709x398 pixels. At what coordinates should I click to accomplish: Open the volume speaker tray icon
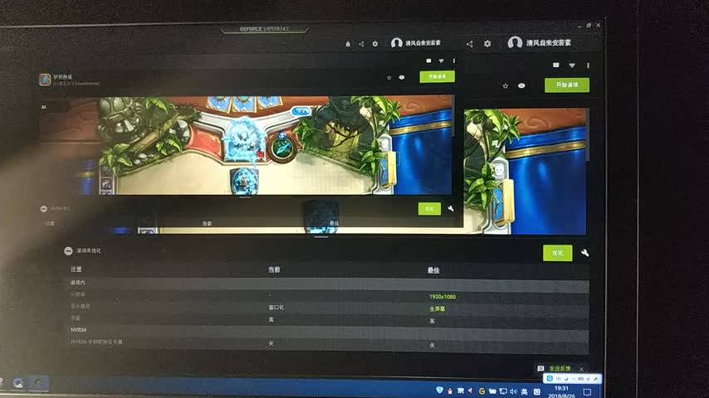pos(513,391)
